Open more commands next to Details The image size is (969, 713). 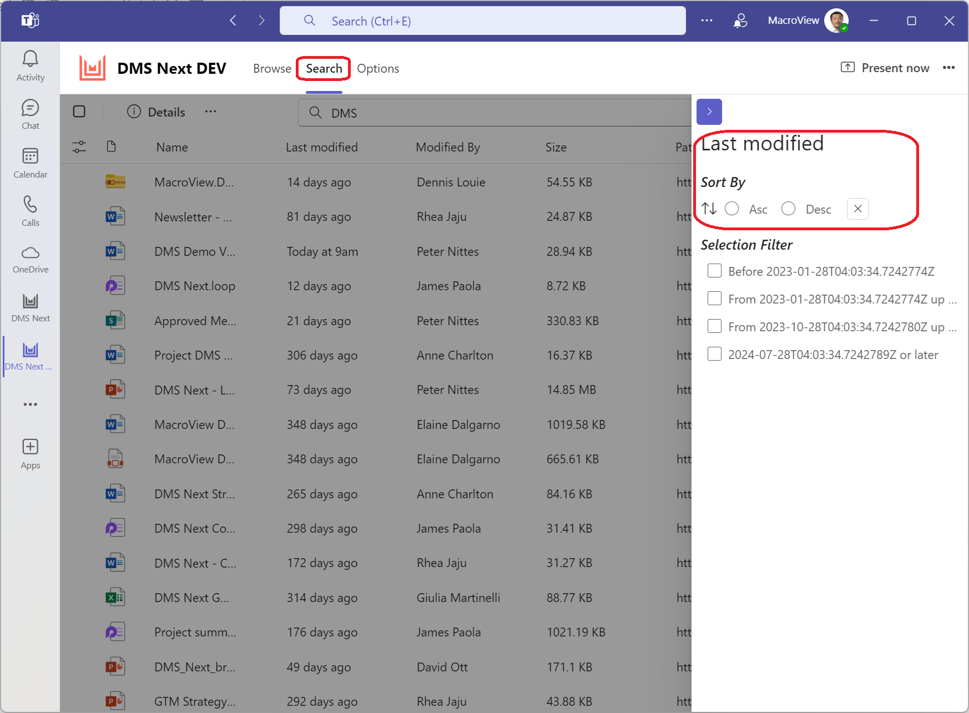point(210,112)
